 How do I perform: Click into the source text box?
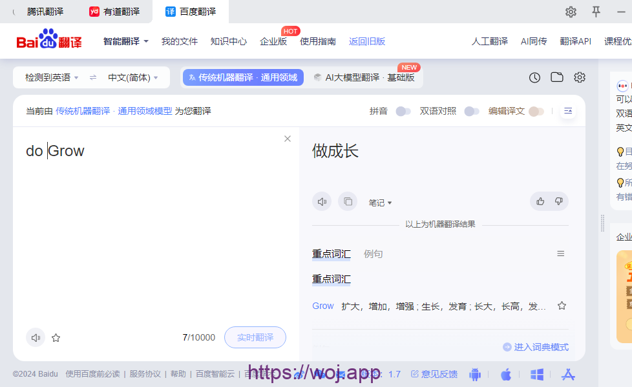tap(156, 225)
